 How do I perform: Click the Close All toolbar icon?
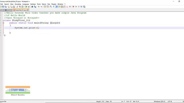[11, 7]
